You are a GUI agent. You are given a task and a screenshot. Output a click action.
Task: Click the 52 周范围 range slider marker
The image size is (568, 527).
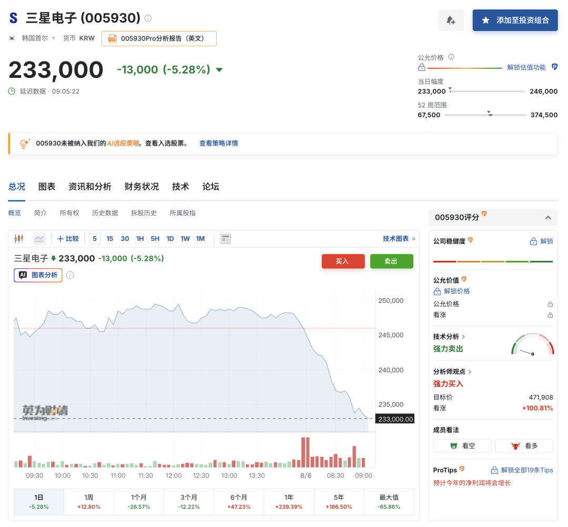[489, 113]
